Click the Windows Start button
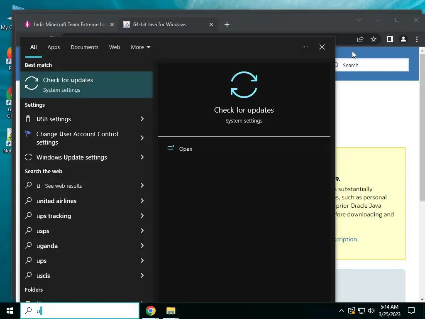This screenshot has width=425, height=319. [x=10, y=311]
